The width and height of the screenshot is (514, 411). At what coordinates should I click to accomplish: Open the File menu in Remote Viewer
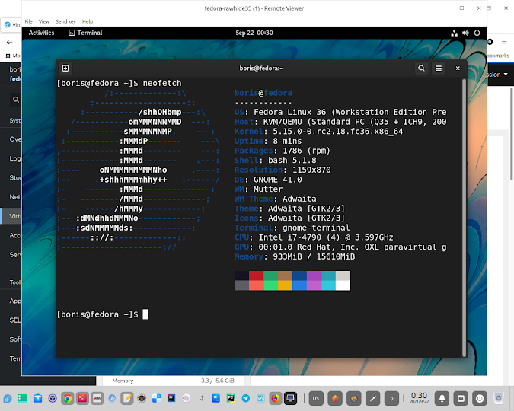pos(28,21)
